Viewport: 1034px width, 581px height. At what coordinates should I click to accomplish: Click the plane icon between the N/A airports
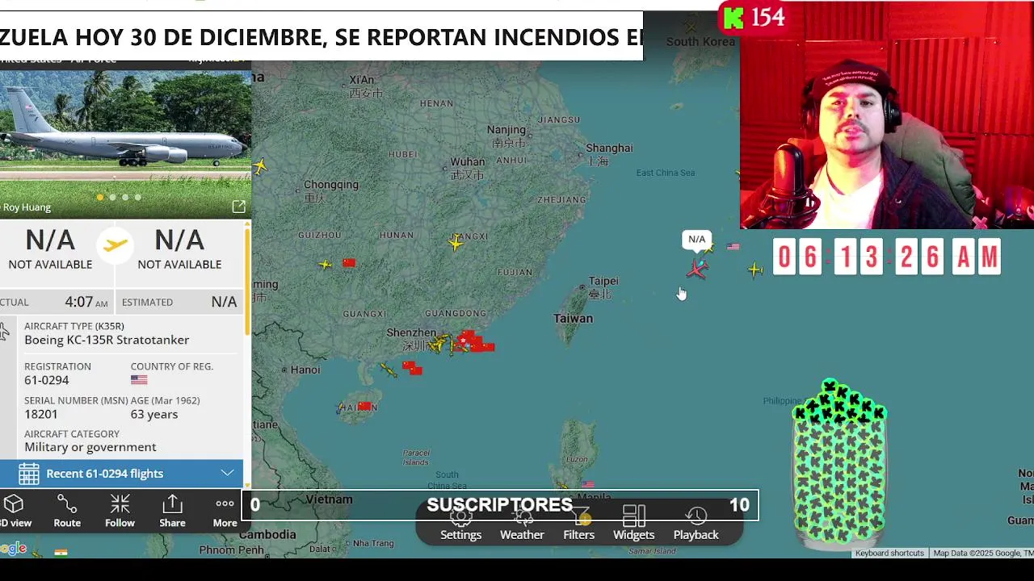pyautogui.click(x=115, y=245)
